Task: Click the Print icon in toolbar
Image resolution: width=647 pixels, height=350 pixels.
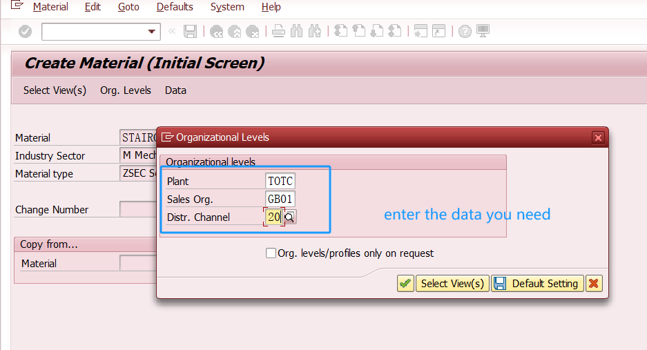Action: pyautogui.click(x=278, y=31)
